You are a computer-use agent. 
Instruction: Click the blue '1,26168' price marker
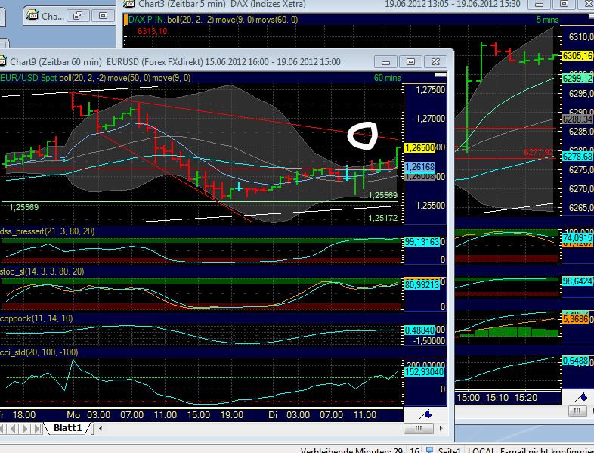pyautogui.click(x=419, y=167)
